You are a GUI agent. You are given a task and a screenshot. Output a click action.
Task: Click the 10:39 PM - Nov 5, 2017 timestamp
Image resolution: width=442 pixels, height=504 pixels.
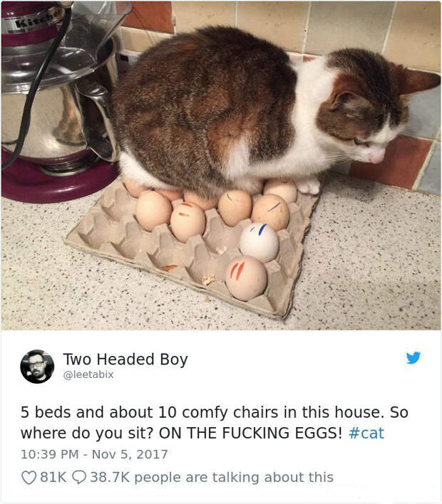click(94, 454)
